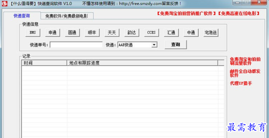
Task: Open the 免费淘宝拍拍营销推广软件 link
Action: (x=187, y=13)
